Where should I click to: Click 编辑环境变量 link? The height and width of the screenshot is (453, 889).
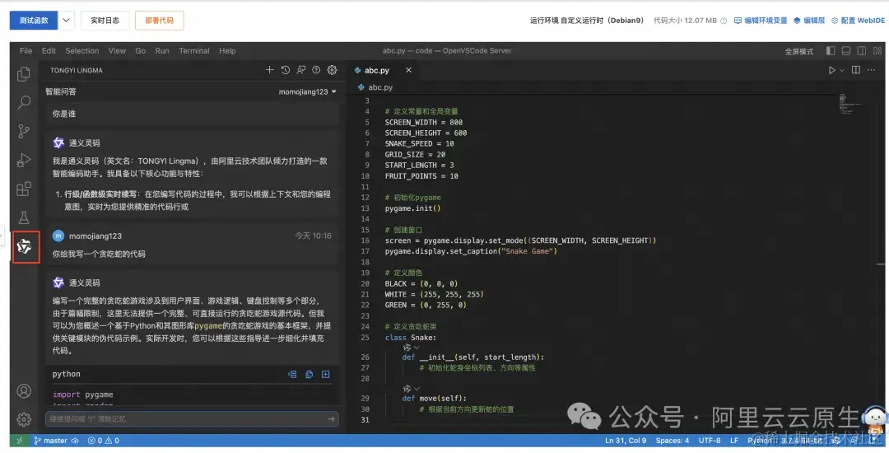(761, 21)
